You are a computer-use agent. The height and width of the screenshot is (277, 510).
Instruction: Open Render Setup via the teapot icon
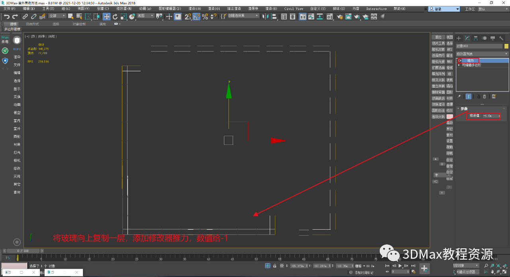pos(341,17)
